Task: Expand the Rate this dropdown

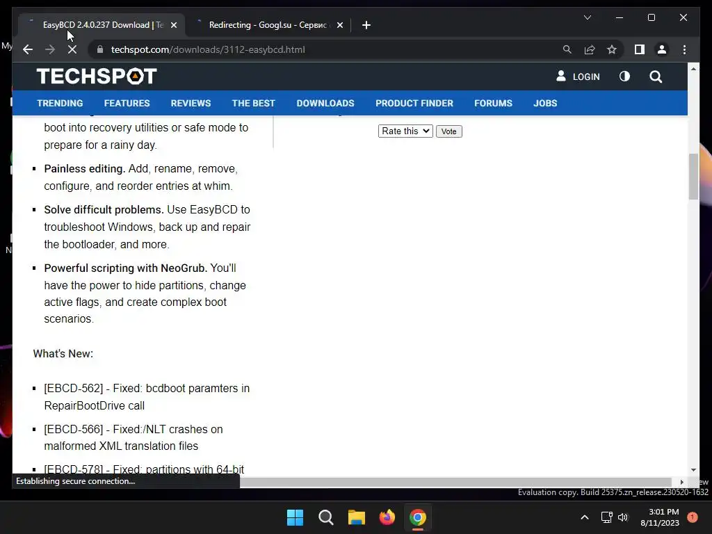Action: [x=405, y=131]
